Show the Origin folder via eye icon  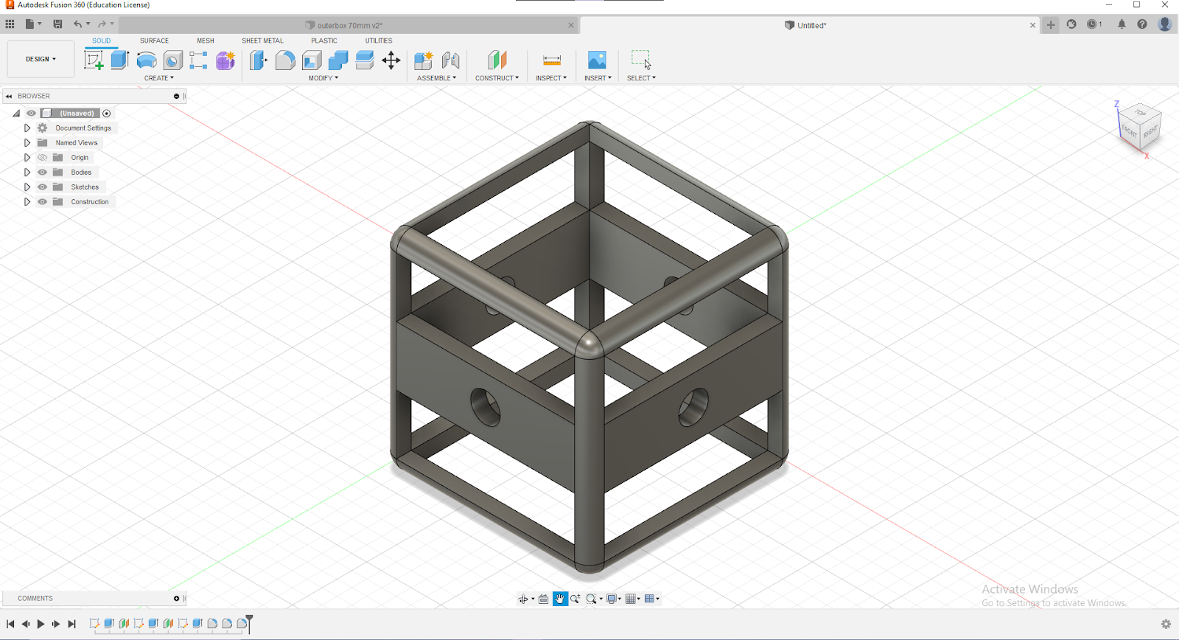click(42, 158)
